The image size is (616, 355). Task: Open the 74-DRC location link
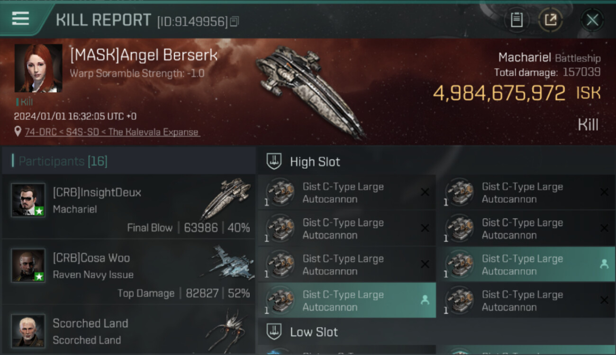[112, 132]
